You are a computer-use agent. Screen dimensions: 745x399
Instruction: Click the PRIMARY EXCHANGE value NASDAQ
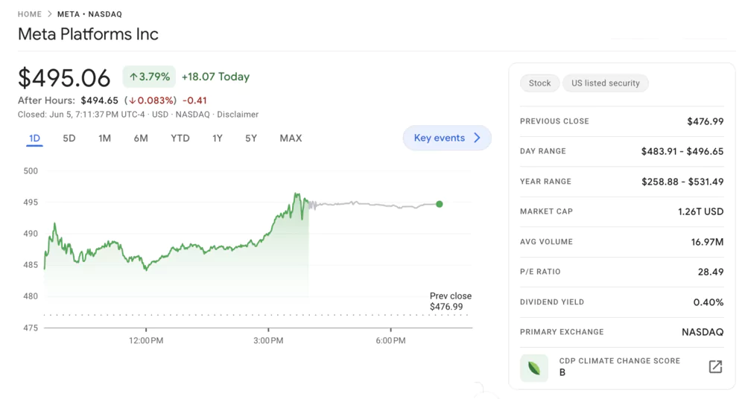point(703,332)
